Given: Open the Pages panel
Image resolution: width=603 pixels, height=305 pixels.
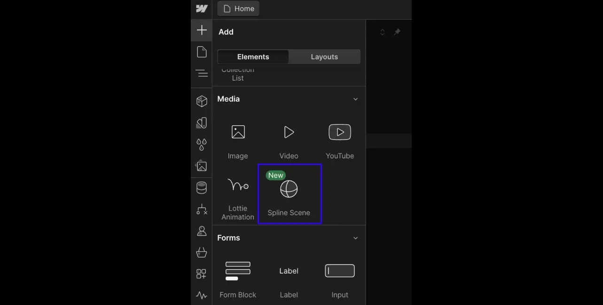Looking at the screenshot, I should click(201, 52).
